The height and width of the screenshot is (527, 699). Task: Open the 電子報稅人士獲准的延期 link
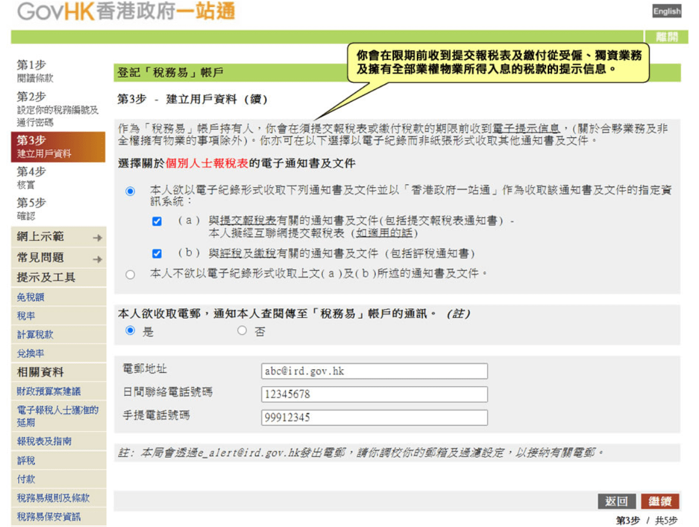coord(58,416)
